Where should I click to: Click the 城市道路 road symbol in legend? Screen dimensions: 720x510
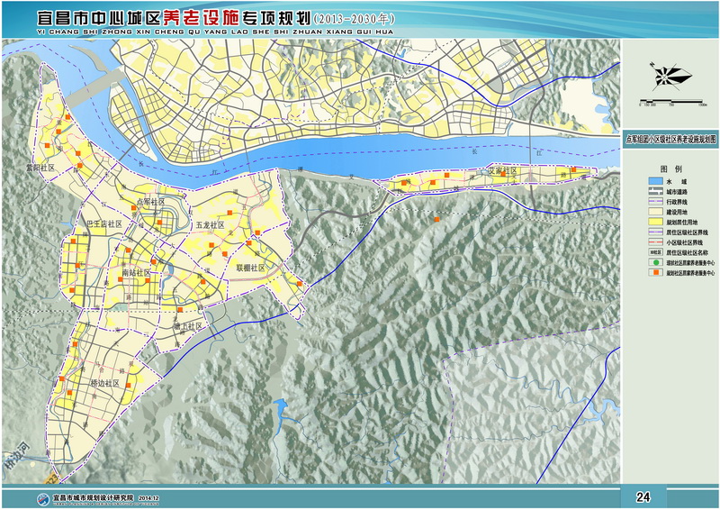coord(654,193)
